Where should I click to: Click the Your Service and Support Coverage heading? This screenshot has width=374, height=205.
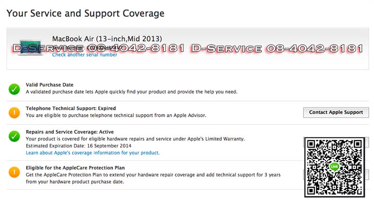86,14
